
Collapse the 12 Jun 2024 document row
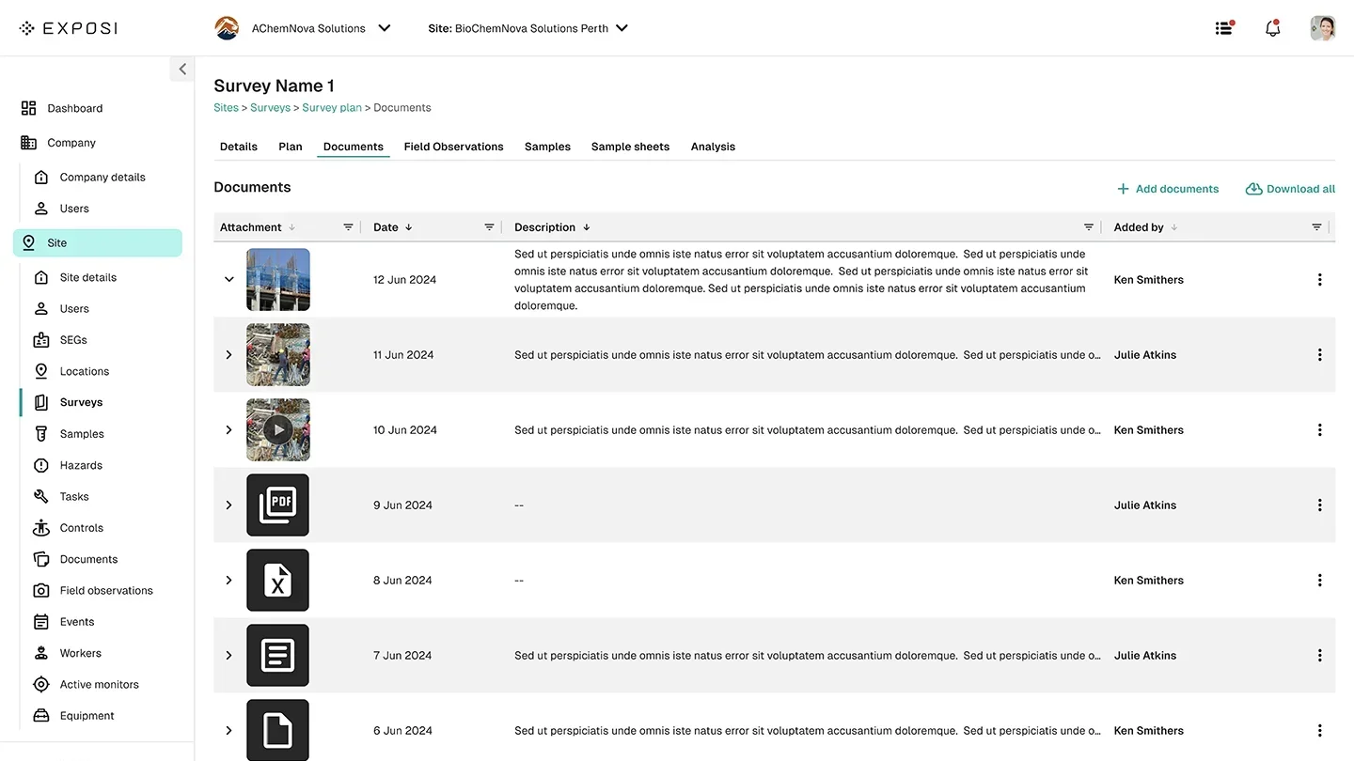pos(228,279)
